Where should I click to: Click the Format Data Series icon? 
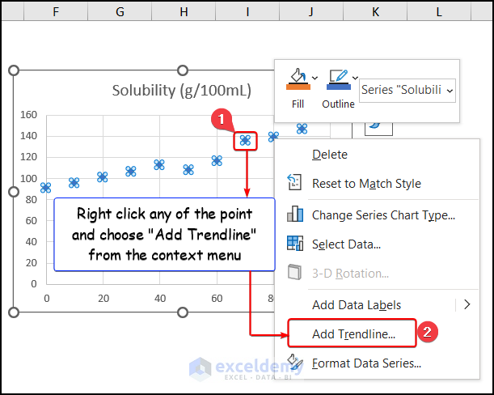(x=294, y=363)
